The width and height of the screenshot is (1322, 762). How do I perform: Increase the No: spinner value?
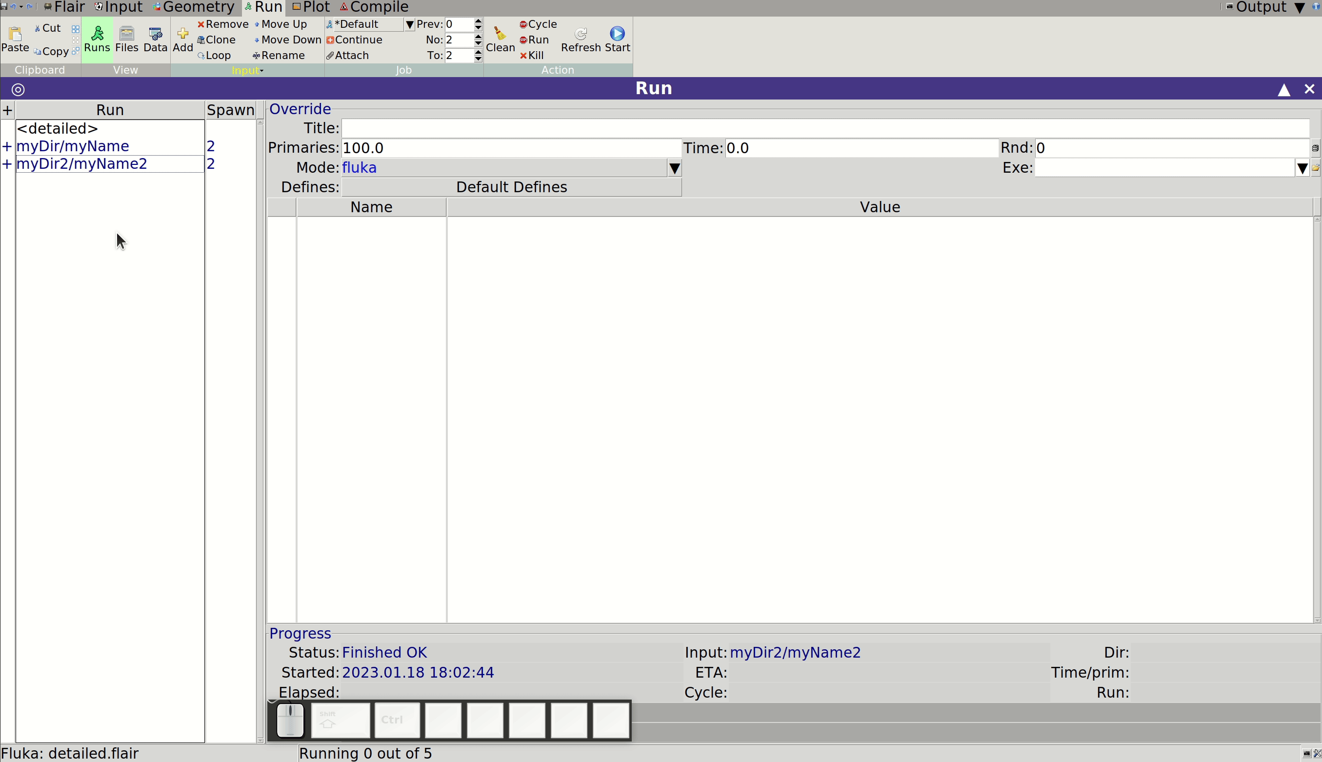pyautogui.click(x=478, y=37)
